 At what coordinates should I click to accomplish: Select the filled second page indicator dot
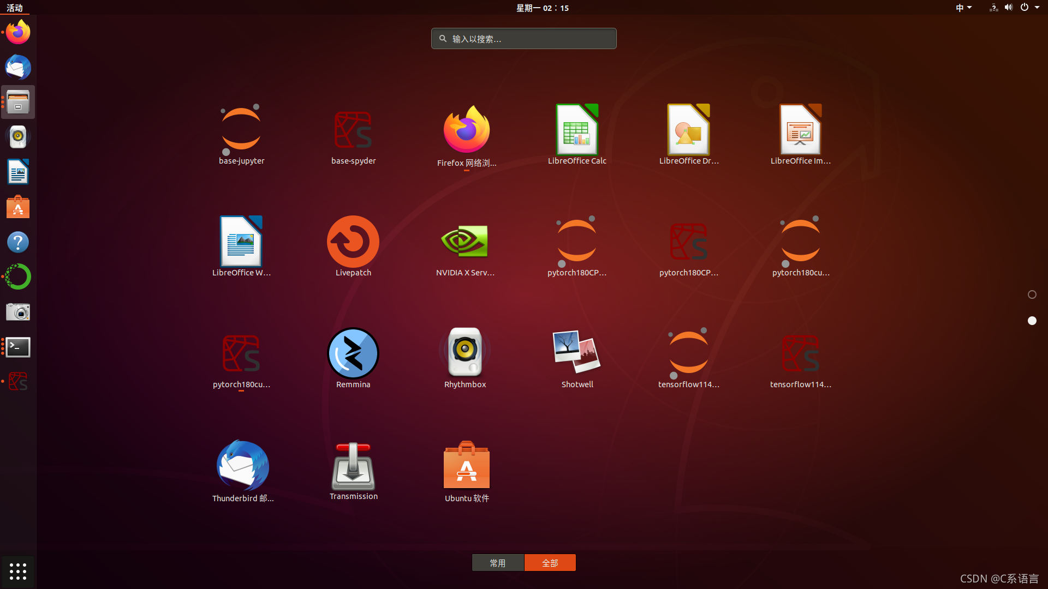point(1032,321)
